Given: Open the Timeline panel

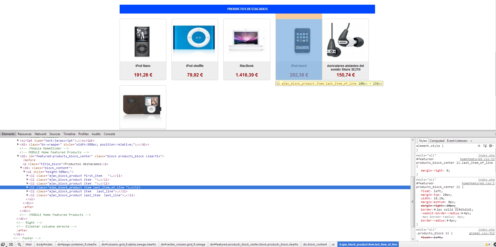Looking at the screenshot, I should point(69,134).
